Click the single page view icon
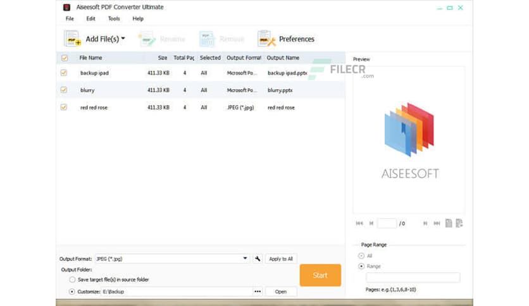Screen dimensions: 529x306 [x=449, y=223]
